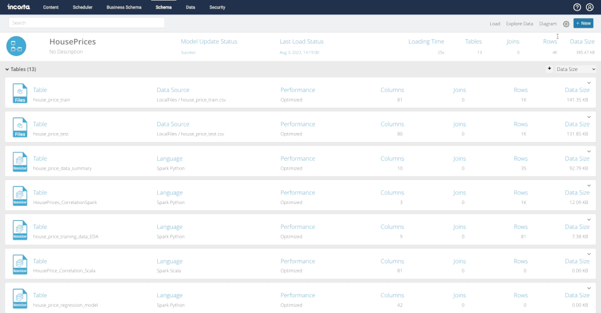Open schema settings gear icon
The height and width of the screenshot is (313, 601).
(x=566, y=24)
